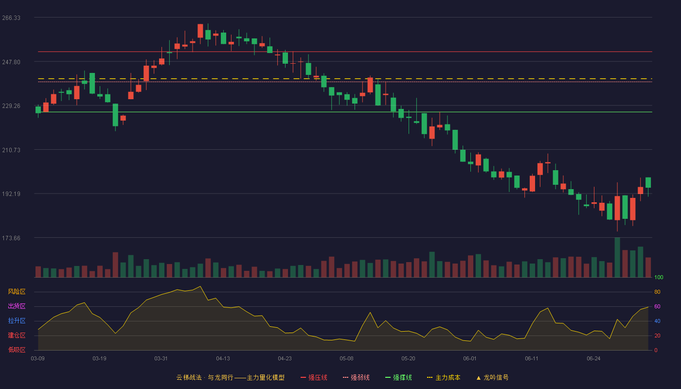The height and width of the screenshot is (389, 681).
Task: Toggle the 龙吟信号 legend item
Action: 492,377
